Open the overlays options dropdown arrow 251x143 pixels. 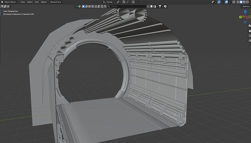pyautogui.click(x=229, y=2)
